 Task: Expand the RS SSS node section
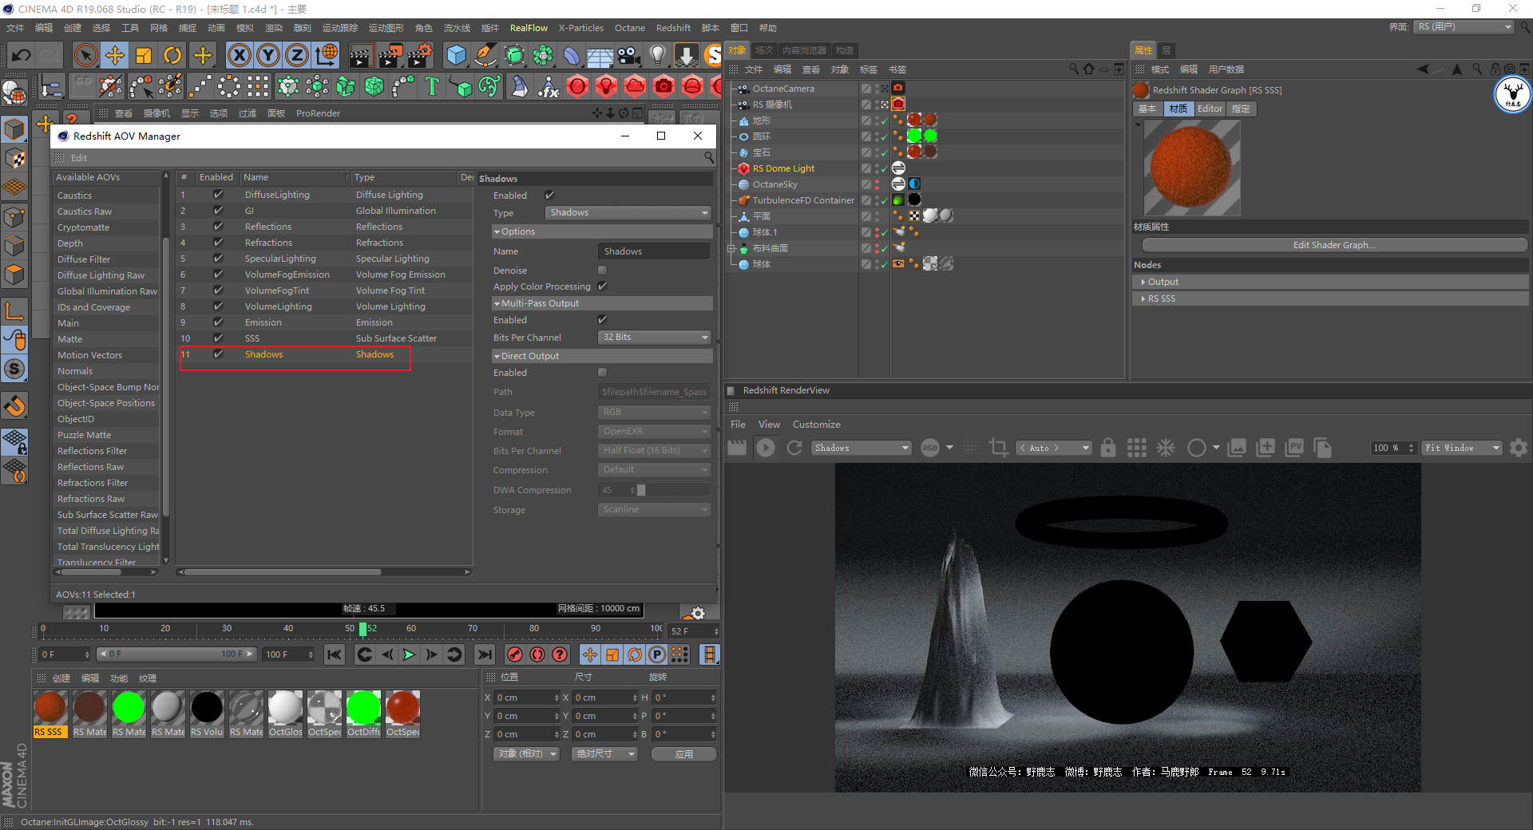pos(1329,298)
